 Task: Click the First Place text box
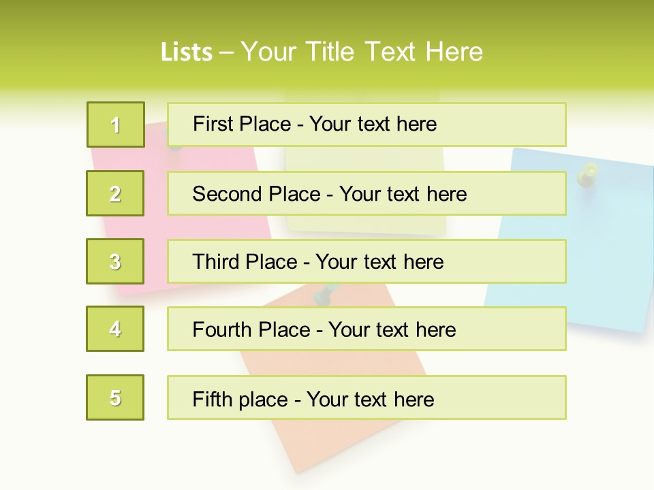[x=367, y=125]
